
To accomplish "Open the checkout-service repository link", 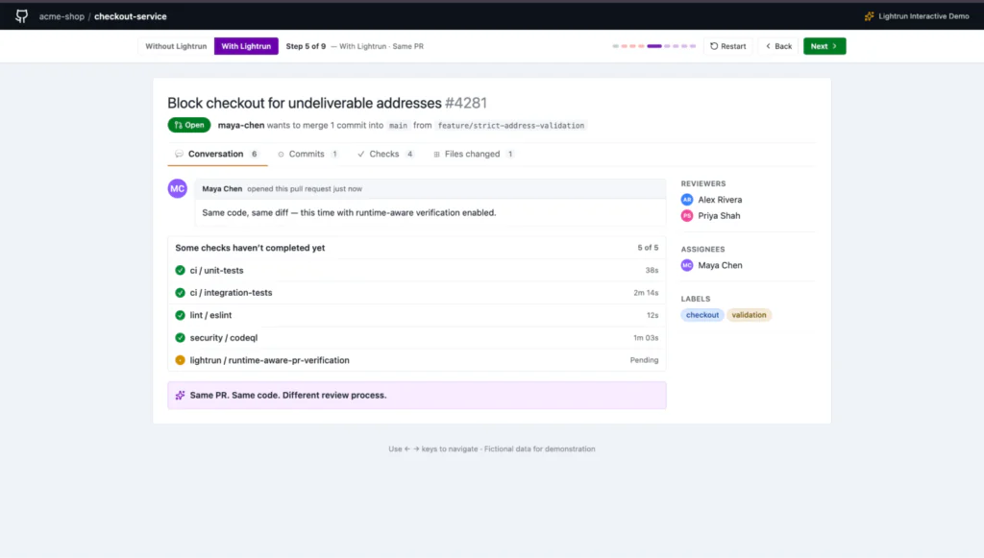I will coord(131,16).
